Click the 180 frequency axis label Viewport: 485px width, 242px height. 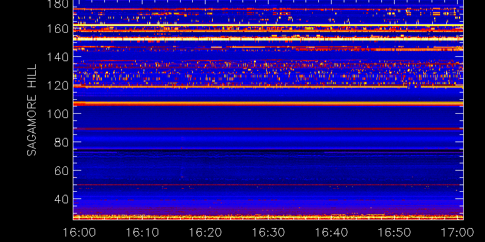[58, 4]
